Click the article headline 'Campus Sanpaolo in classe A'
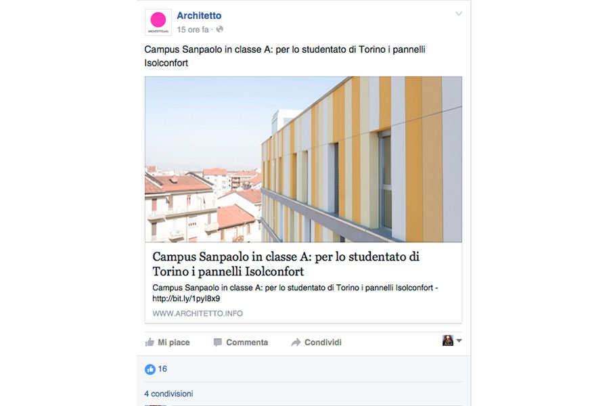 click(286, 264)
